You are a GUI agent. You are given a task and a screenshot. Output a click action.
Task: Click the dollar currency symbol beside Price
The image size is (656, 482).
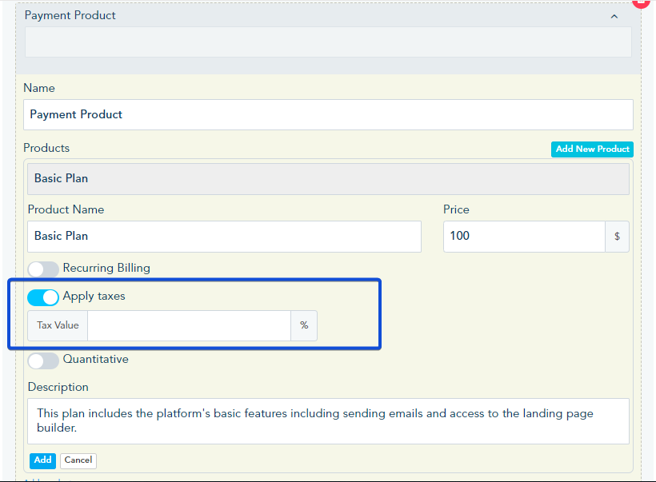(617, 237)
